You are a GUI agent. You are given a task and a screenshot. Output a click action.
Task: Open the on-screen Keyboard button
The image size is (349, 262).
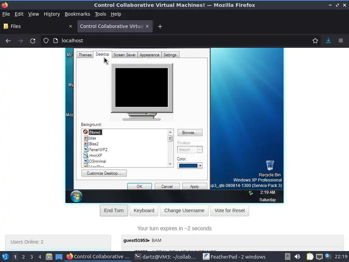144,210
